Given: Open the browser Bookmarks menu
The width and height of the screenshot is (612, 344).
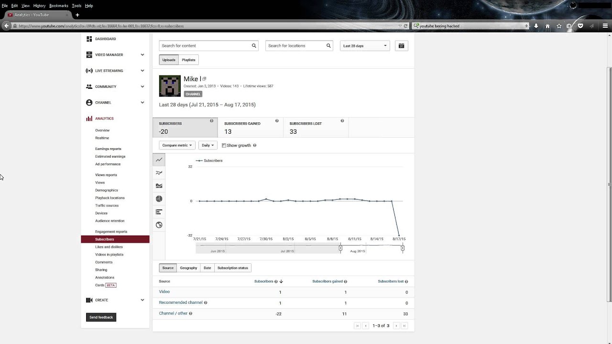Looking at the screenshot, I should [59, 6].
